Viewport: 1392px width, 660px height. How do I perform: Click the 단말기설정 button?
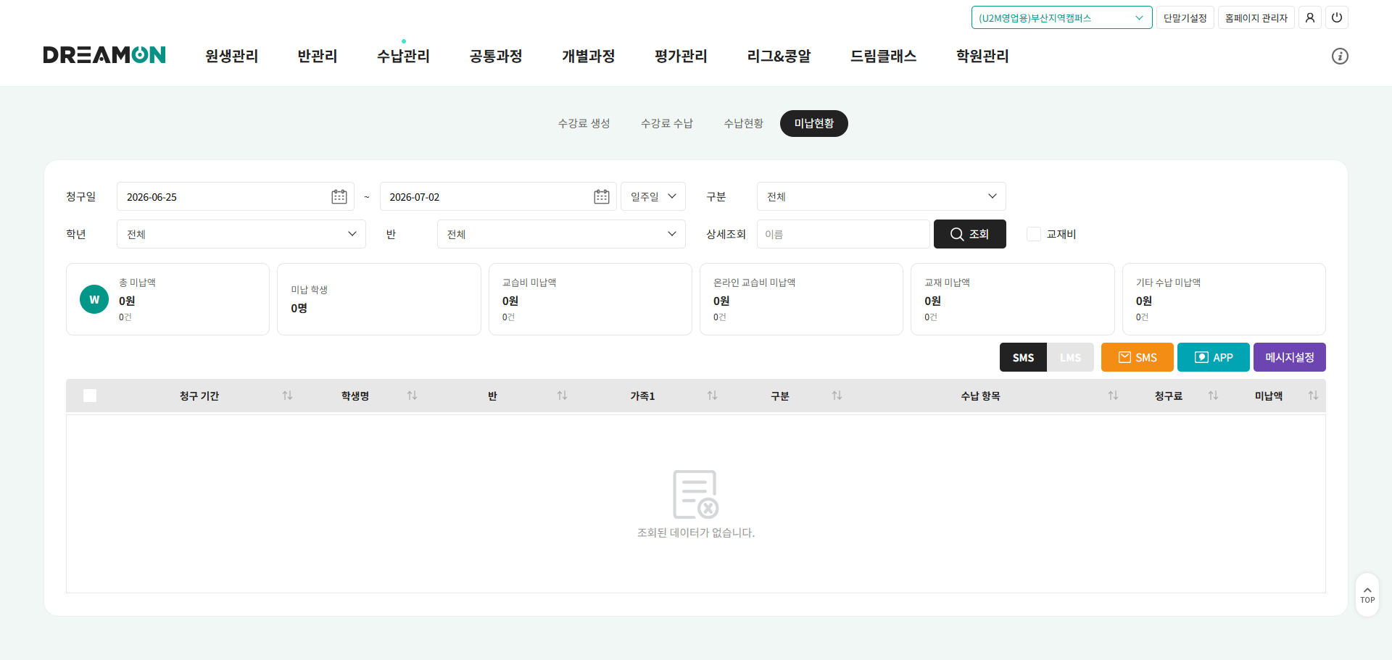[x=1185, y=17]
